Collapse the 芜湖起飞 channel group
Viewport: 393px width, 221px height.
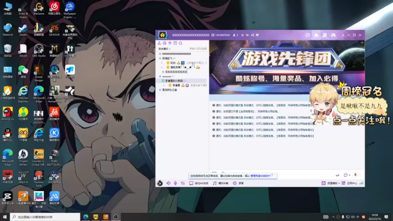tap(160, 58)
